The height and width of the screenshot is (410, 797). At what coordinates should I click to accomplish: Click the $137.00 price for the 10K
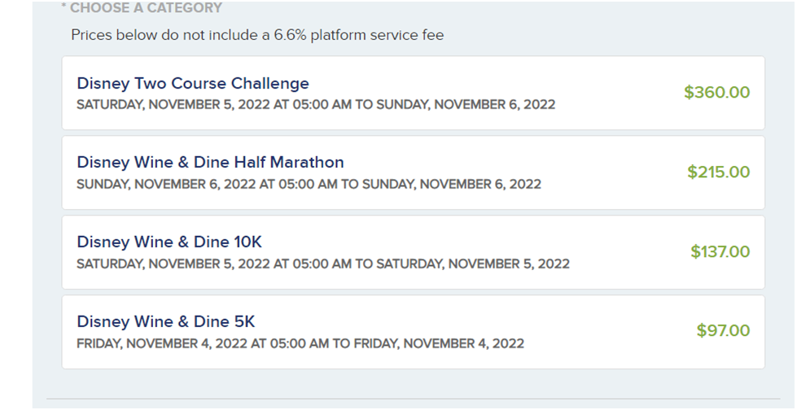tap(720, 251)
